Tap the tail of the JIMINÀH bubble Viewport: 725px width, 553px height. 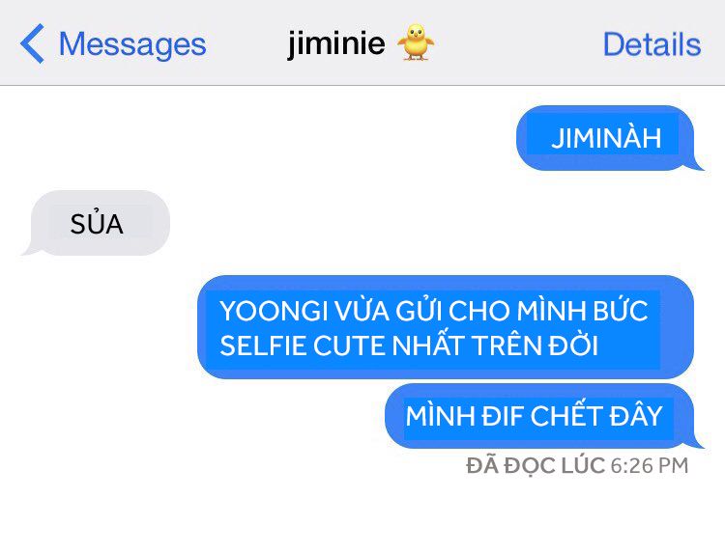coord(696,164)
